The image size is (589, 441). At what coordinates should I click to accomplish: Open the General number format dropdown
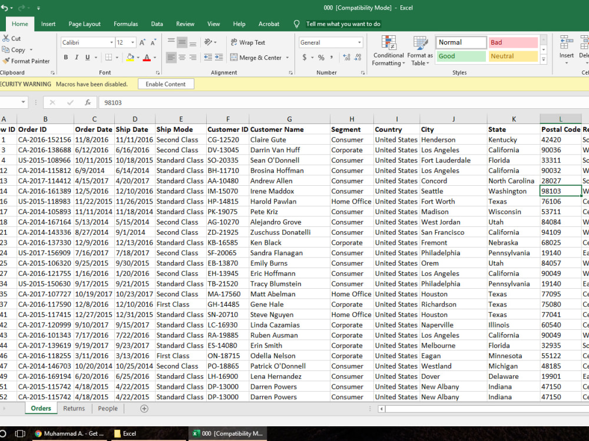click(359, 42)
